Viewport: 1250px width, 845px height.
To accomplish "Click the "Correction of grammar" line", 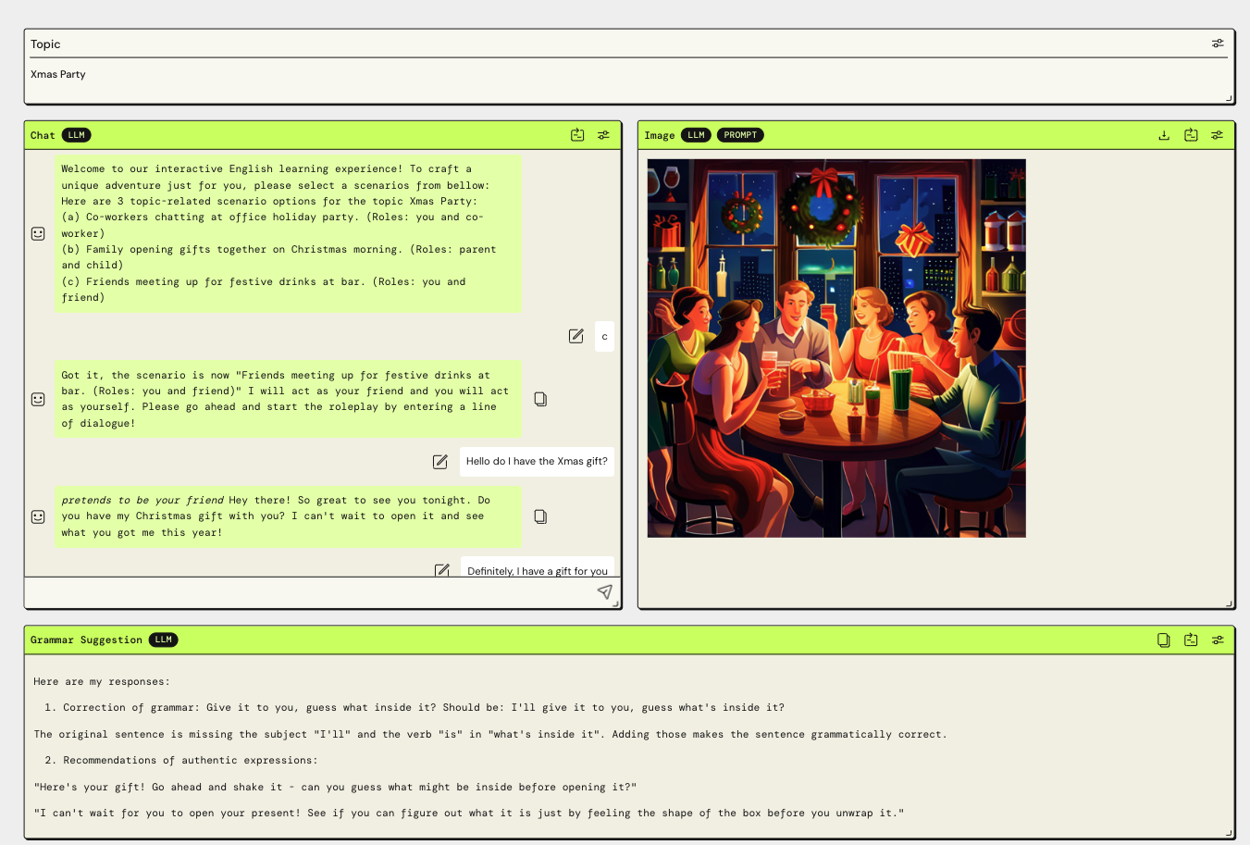I will tap(423, 707).
